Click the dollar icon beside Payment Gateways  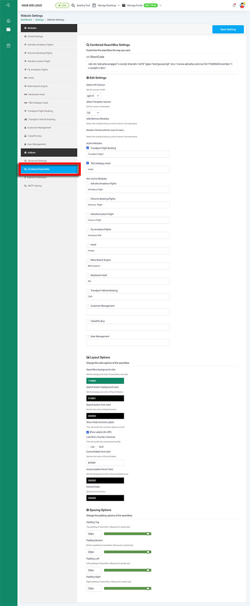pos(25,178)
